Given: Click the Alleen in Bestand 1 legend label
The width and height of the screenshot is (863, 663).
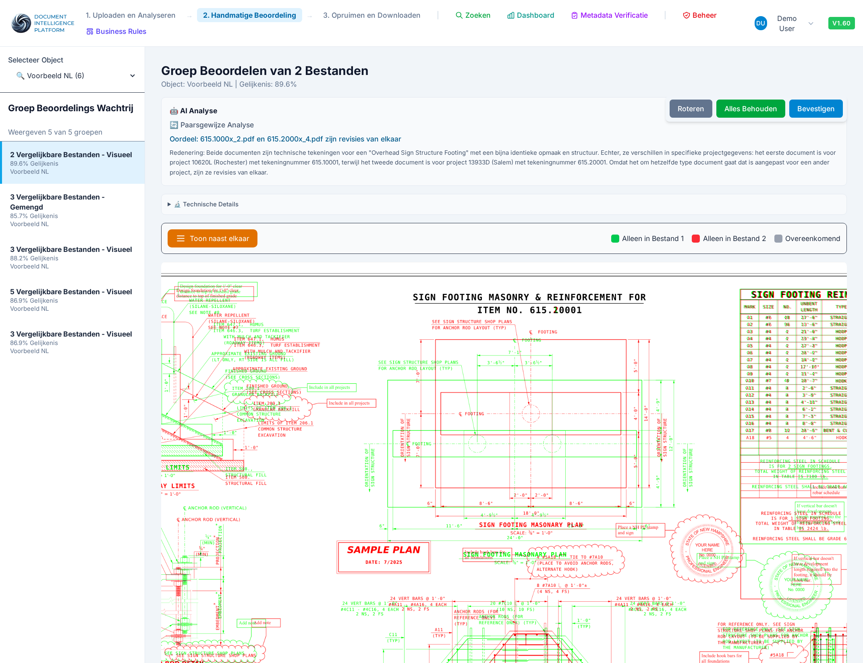Looking at the screenshot, I should point(653,239).
